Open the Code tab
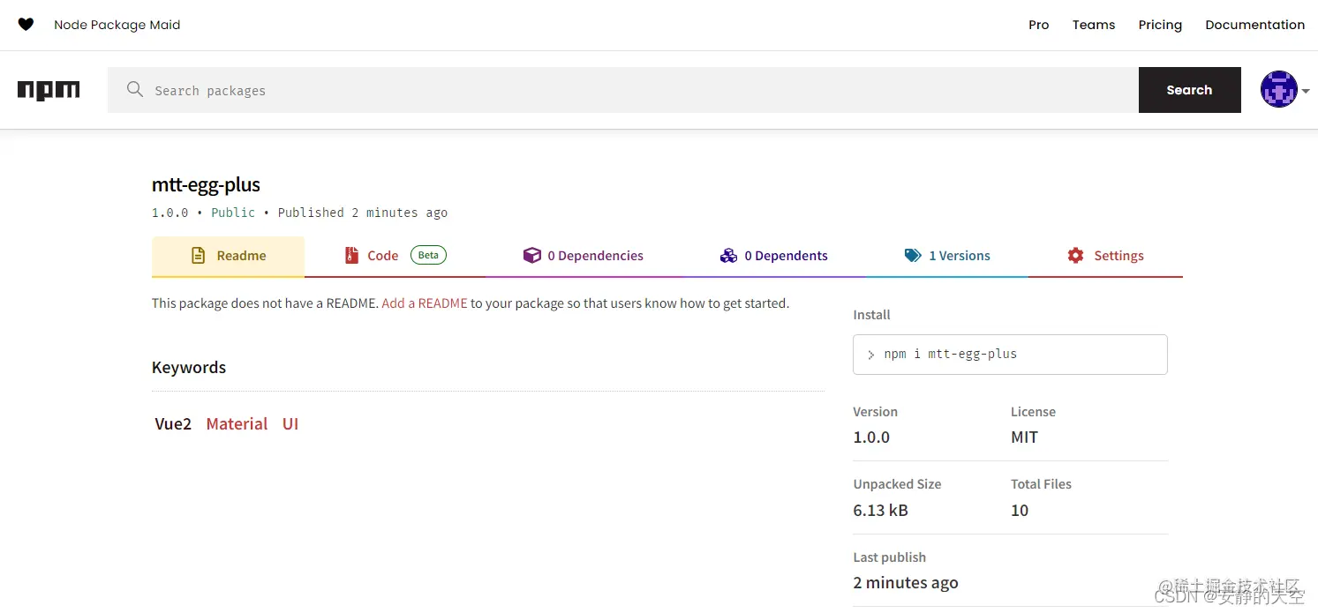1318x613 pixels. (x=395, y=256)
